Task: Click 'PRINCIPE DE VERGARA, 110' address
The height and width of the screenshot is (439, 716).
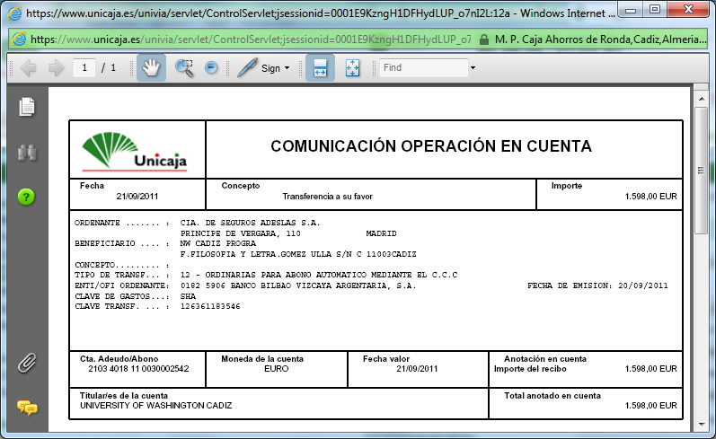Action: 240,233
